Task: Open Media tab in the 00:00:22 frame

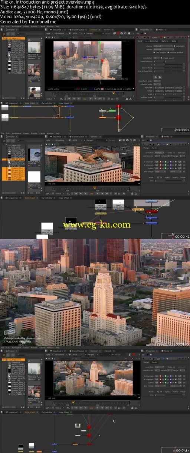Action: click(161, 30)
